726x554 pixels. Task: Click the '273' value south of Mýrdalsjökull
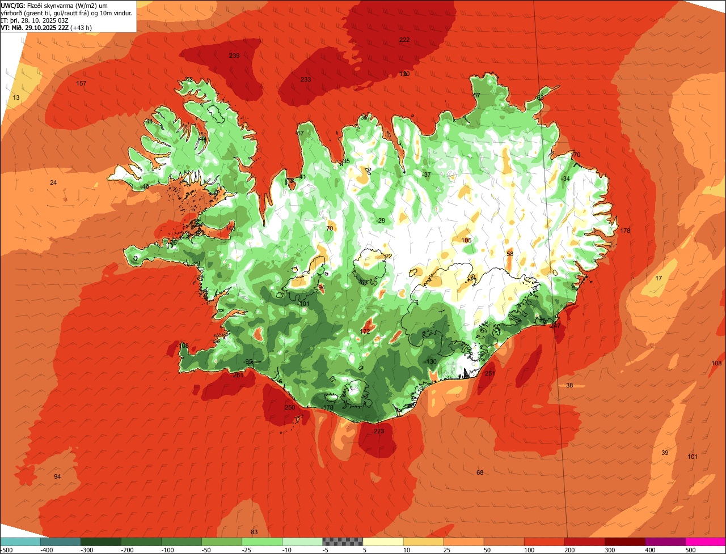click(379, 432)
